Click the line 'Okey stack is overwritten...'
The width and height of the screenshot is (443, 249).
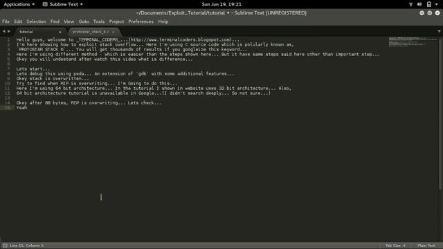click(x=53, y=78)
